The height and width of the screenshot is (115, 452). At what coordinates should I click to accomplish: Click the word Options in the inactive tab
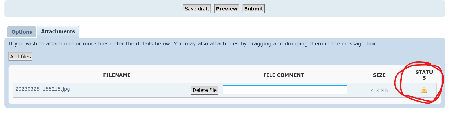tap(22, 32)
